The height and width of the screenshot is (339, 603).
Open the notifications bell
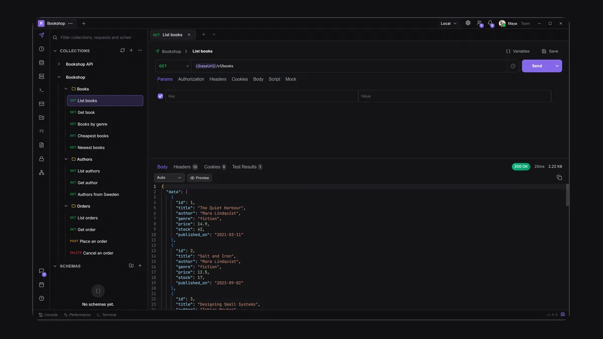point(490,23)
